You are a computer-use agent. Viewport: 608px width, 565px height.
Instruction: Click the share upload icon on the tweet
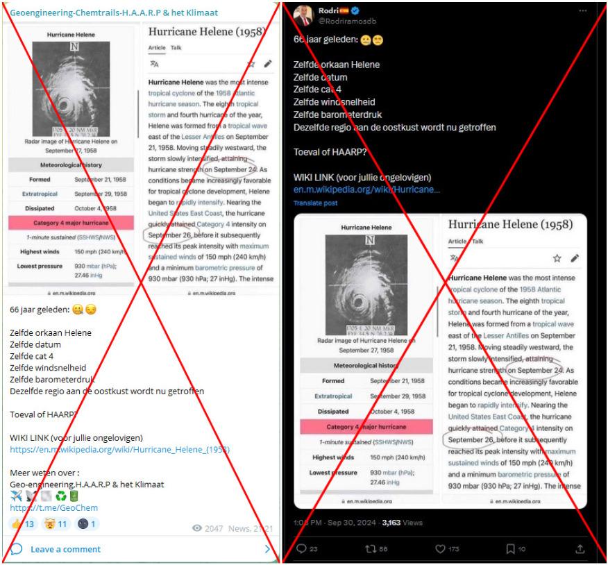click(580, 549)
